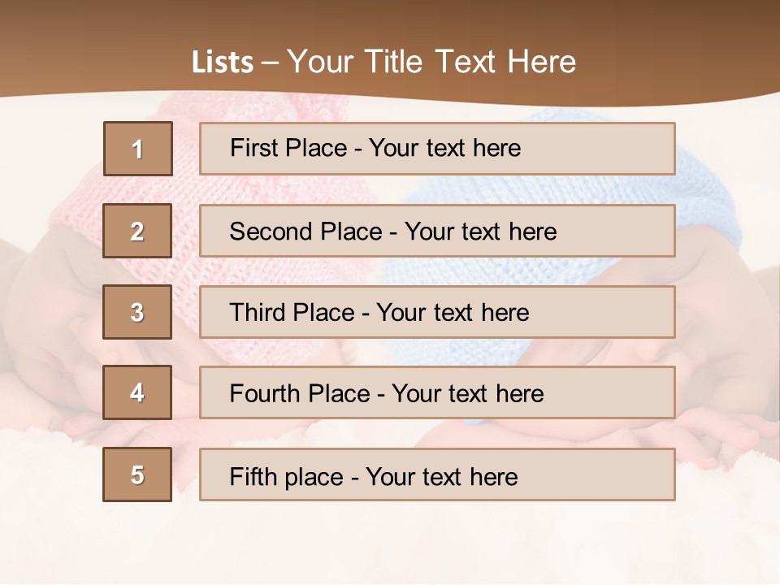
Task: Select the number 5 square
Action: click(x=138, y=474)
